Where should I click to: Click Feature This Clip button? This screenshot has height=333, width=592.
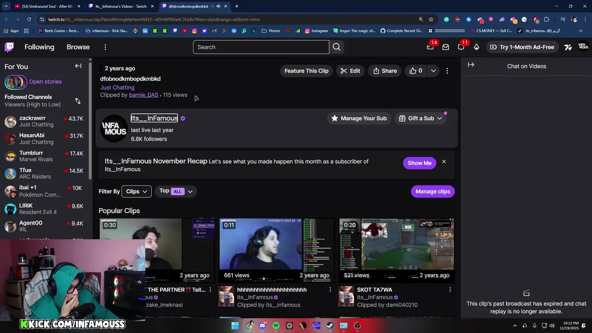(x=306, y=71)
